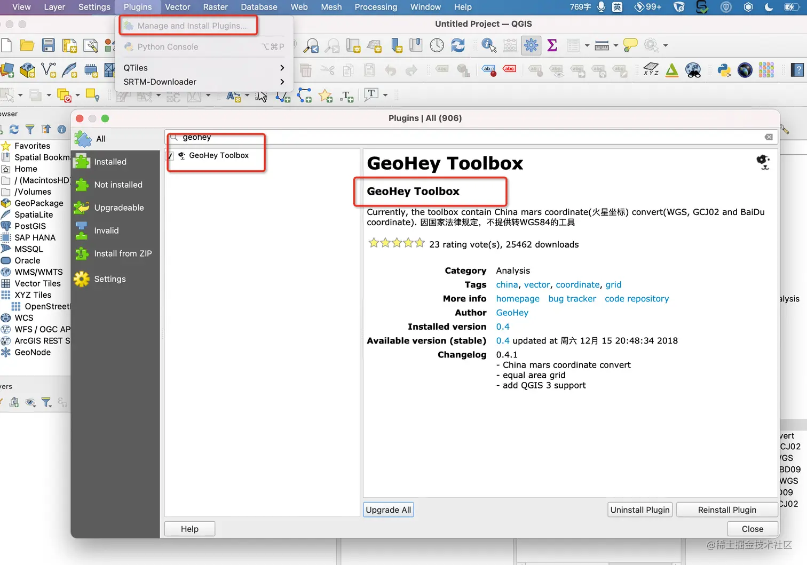This screenshot has height=565, width=807.
Task: Click the colorful grid tiles plugin icon
Action: (766, 70)
